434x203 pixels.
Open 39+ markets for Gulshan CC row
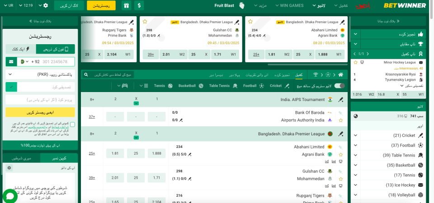point(92,178)
